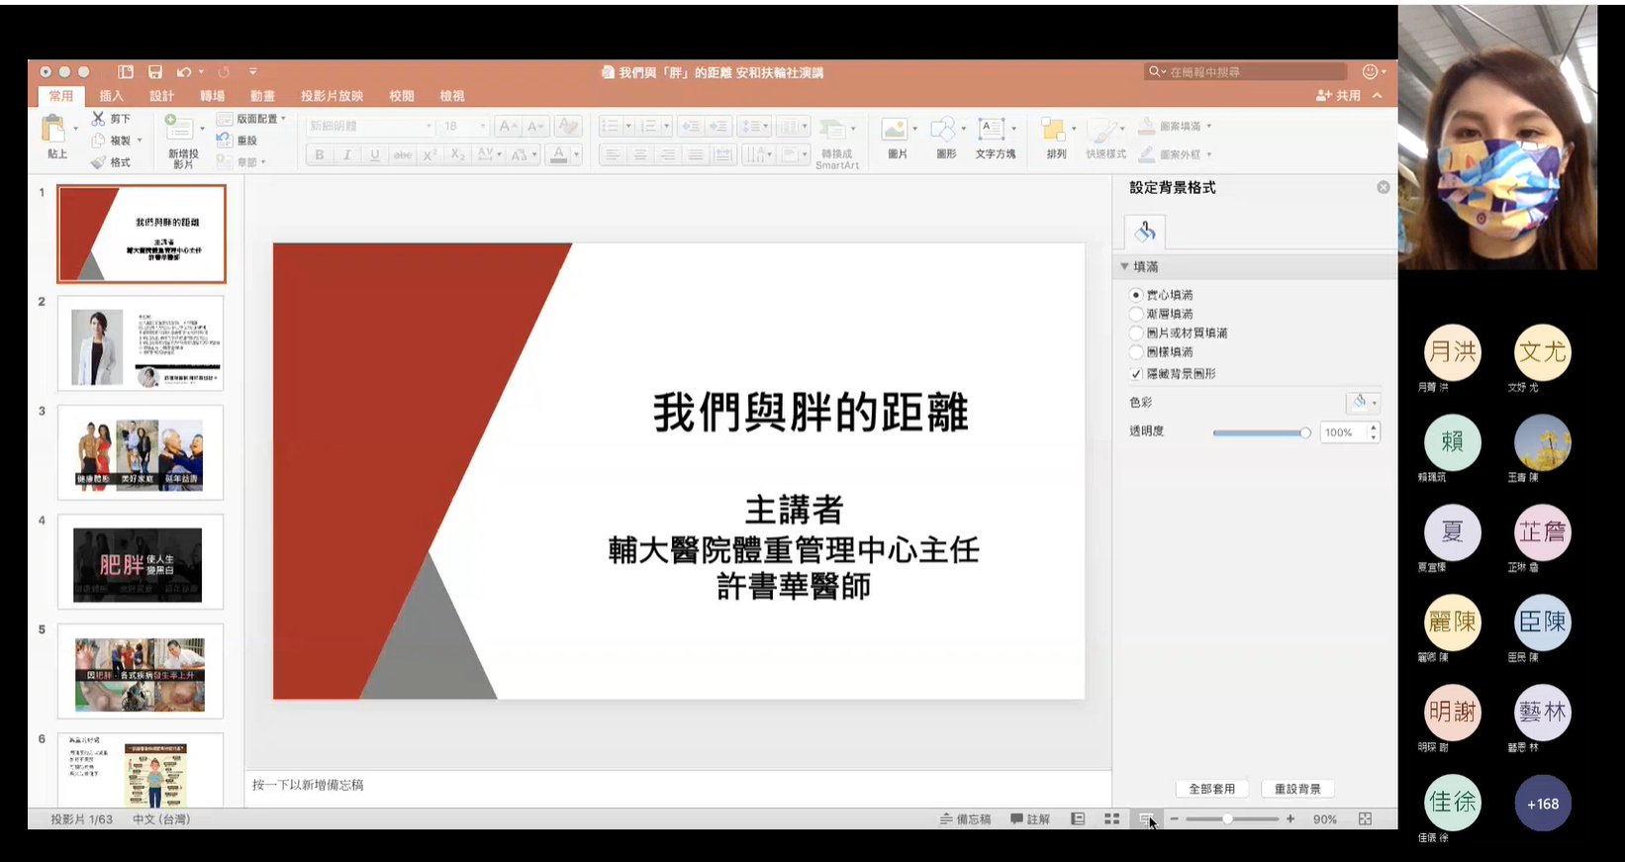Open the Home (常用) tab
The height and width of the screenshot is (862, 1625).
(61, 96)
